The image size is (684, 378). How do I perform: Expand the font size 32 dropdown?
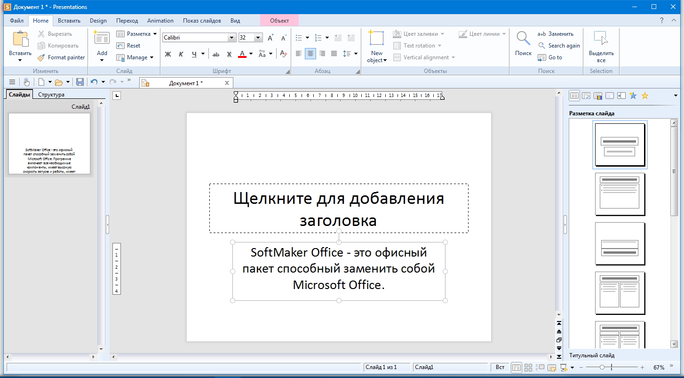pyautogui.click(x=258, y=38)
